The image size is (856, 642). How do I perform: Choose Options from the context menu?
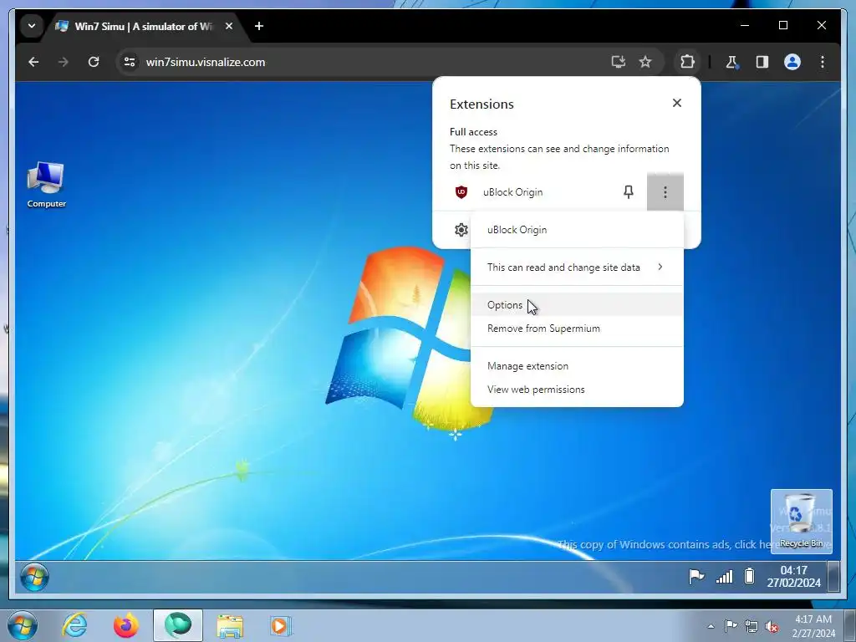pyautogui.click(x=577, y=304)
